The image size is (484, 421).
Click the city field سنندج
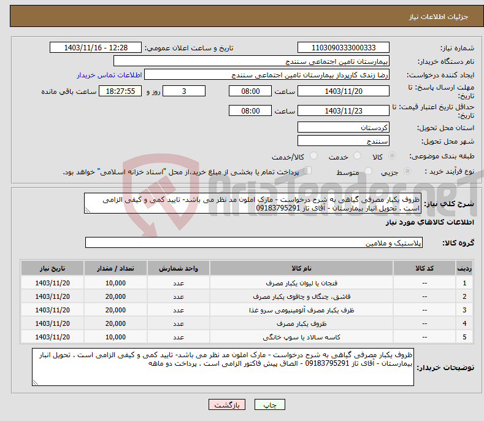(x=344, y=141)
